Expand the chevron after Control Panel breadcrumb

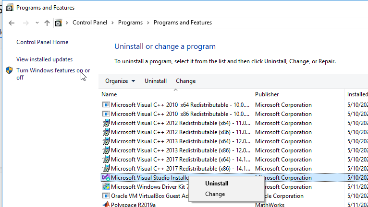click(112, 23)
